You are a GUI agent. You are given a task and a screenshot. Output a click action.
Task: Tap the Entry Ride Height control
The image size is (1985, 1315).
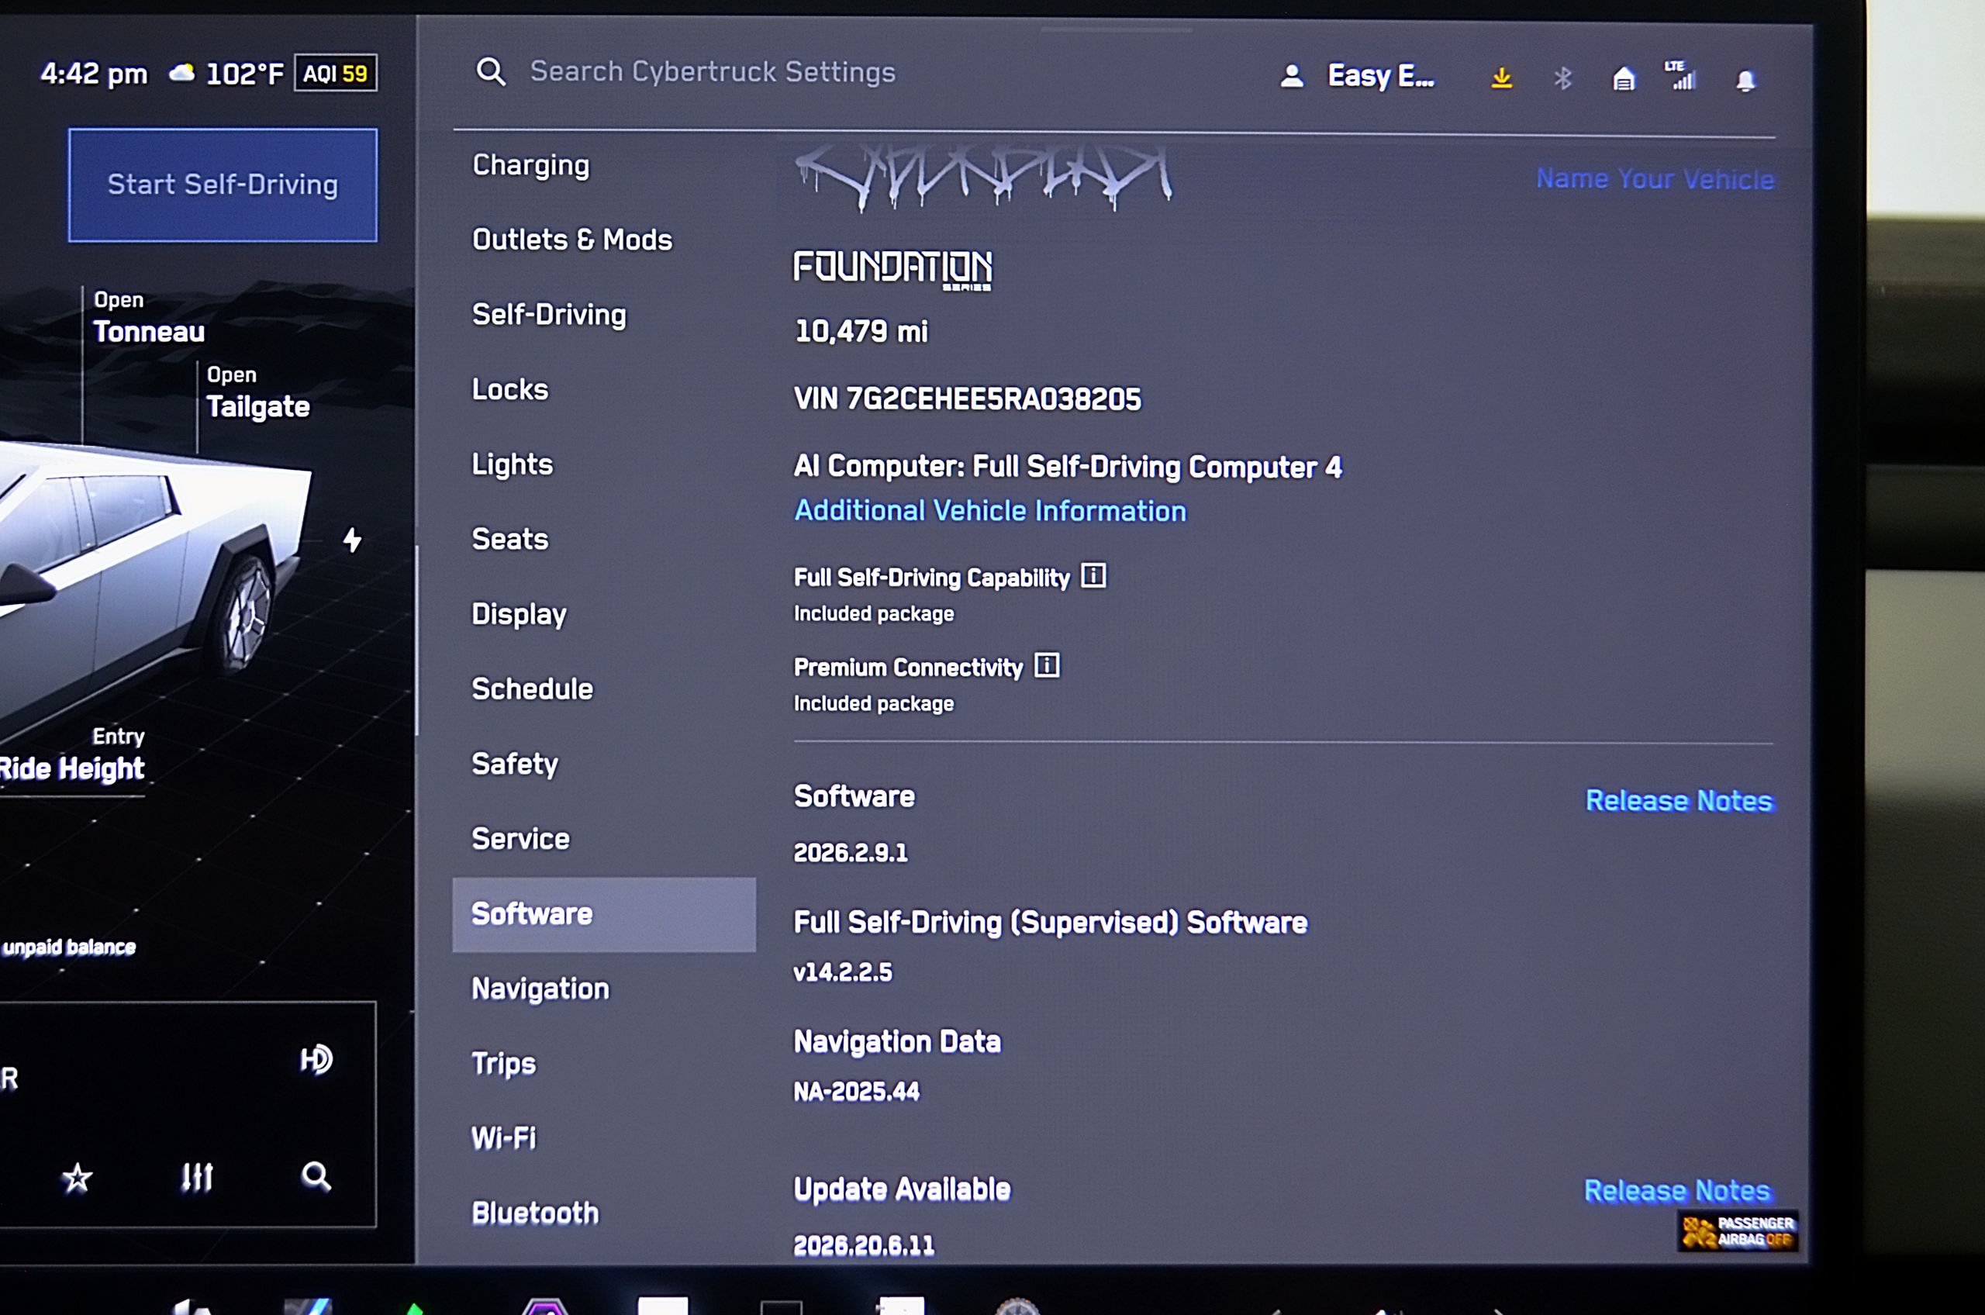point(72,756)
